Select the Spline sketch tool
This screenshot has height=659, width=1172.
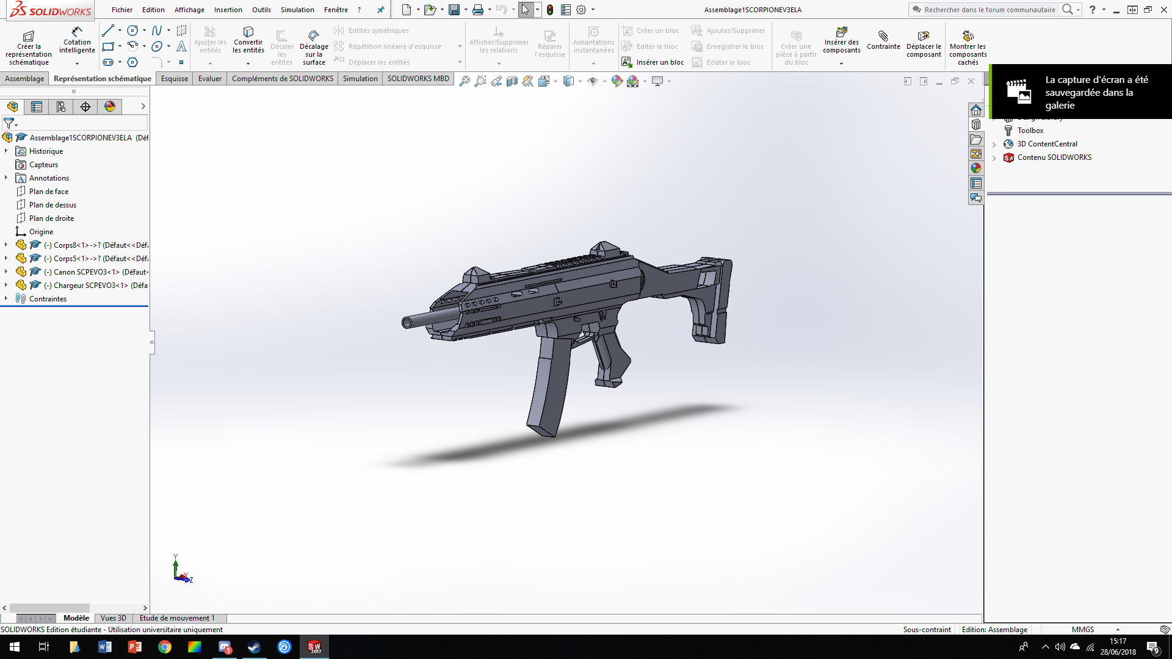(x=157, y=31)
